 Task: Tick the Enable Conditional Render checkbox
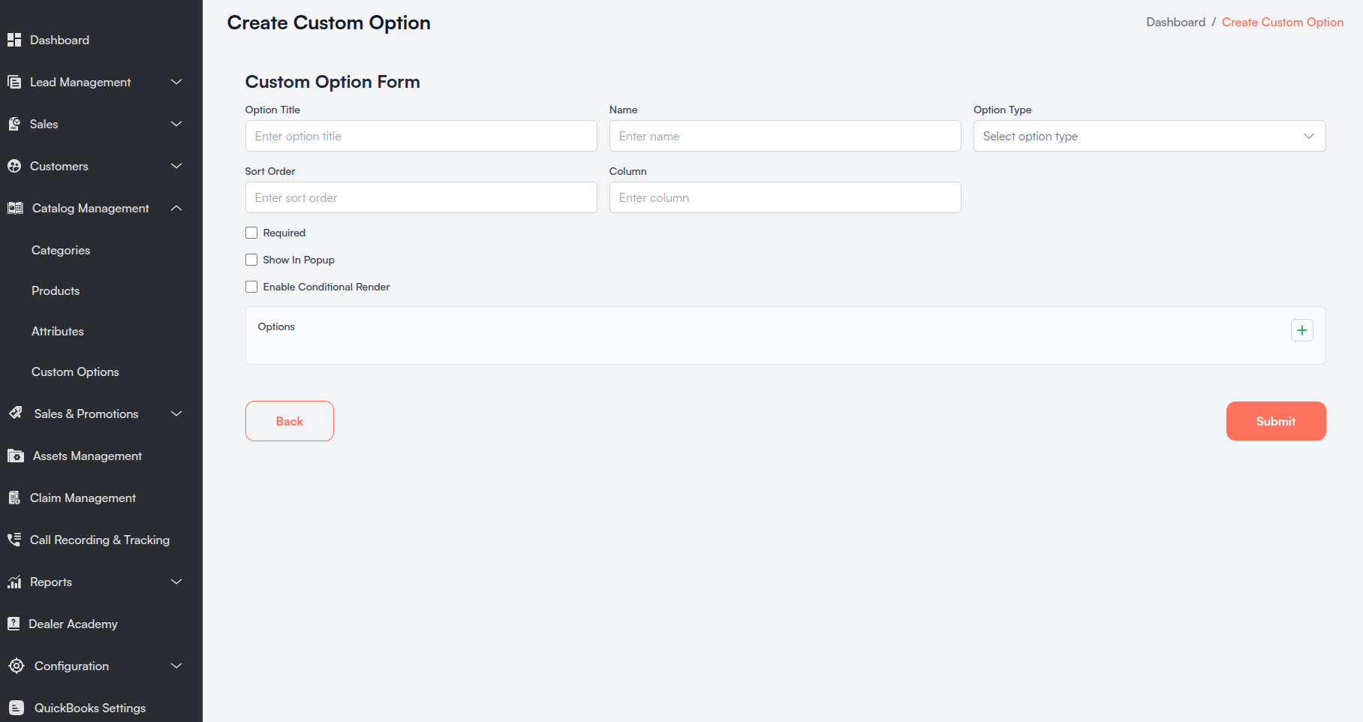(251, 287)
